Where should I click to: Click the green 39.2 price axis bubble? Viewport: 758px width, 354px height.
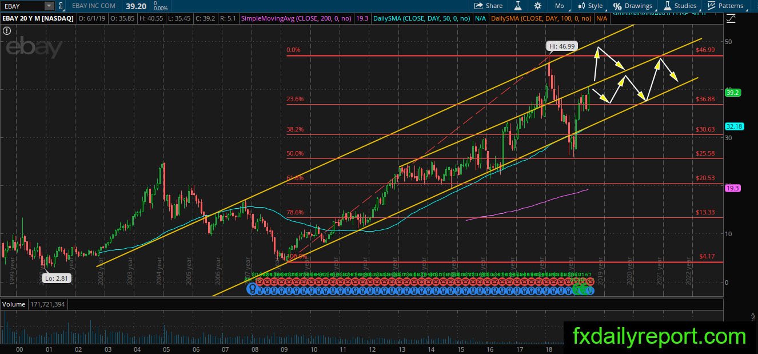pos(732,92)
